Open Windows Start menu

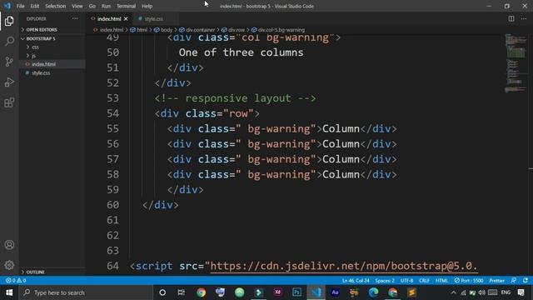click(9, 292)
